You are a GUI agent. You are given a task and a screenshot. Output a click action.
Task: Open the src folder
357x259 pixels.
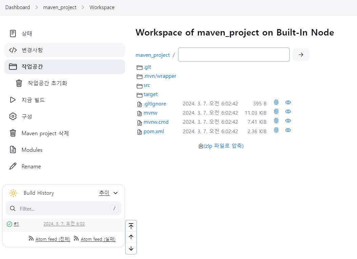pos(147,85)
